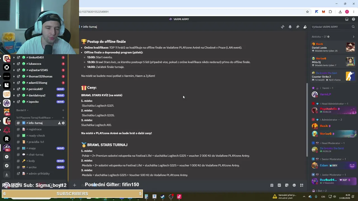Create invite for info-turnaj channel

coord(59,123)
